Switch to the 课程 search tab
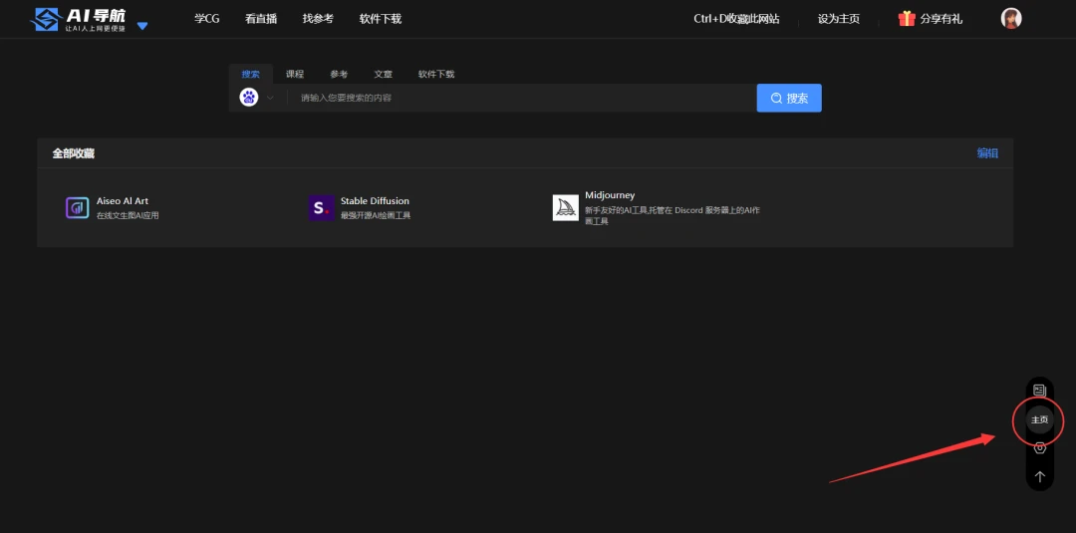The image size is (1076, 533). tap(294, 74)
